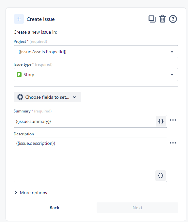
Task: Click into the Summary text field
Action: coord(85,121)
